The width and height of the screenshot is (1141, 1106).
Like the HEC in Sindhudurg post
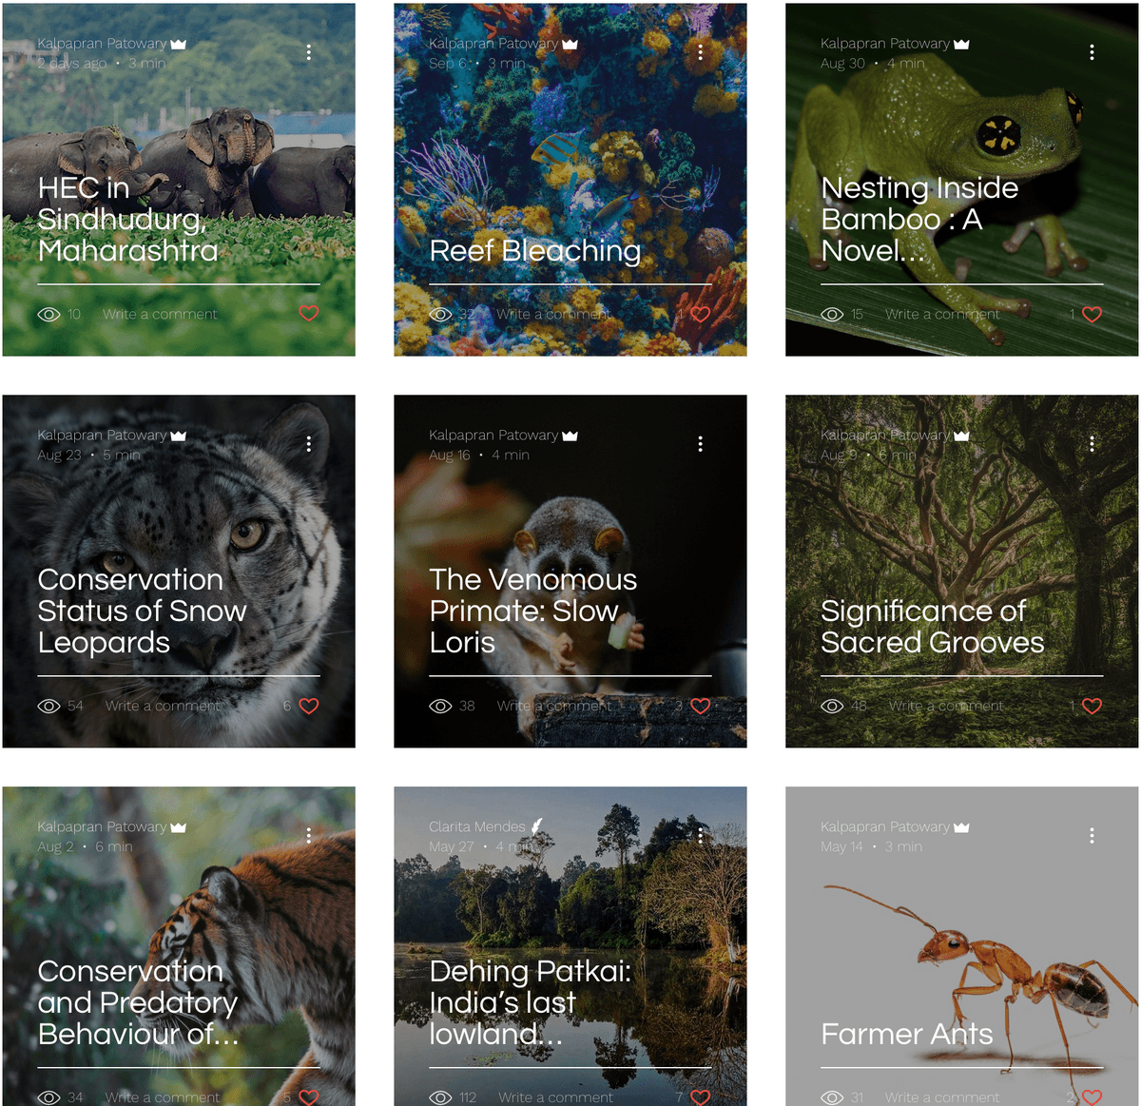[x=309, y=314]
